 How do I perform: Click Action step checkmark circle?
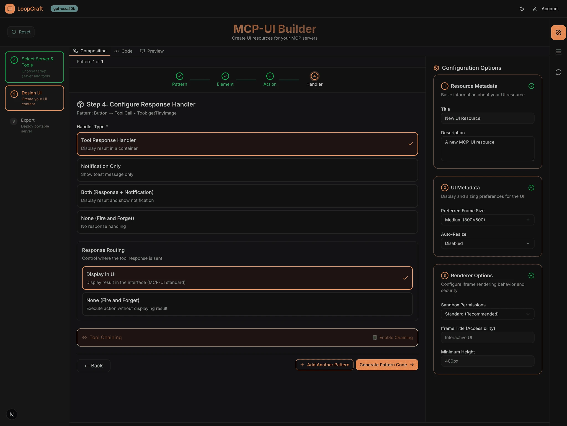(x=270, y=76)
